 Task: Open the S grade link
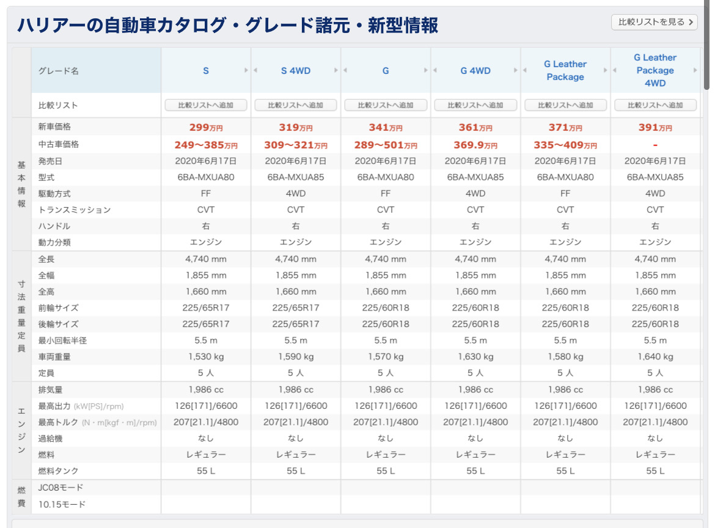(206, 71)
